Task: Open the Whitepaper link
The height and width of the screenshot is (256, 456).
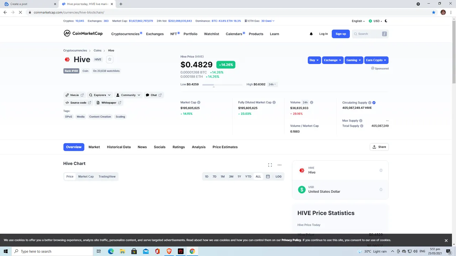Action: coord(109,102)
